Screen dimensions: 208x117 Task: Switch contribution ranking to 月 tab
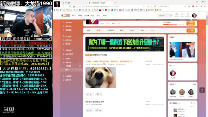(194, 103)
